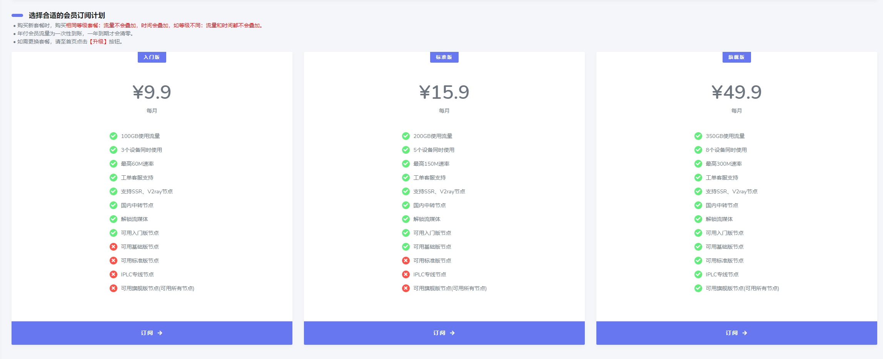Click the red 【升级】 text in notes

point(98,42)
